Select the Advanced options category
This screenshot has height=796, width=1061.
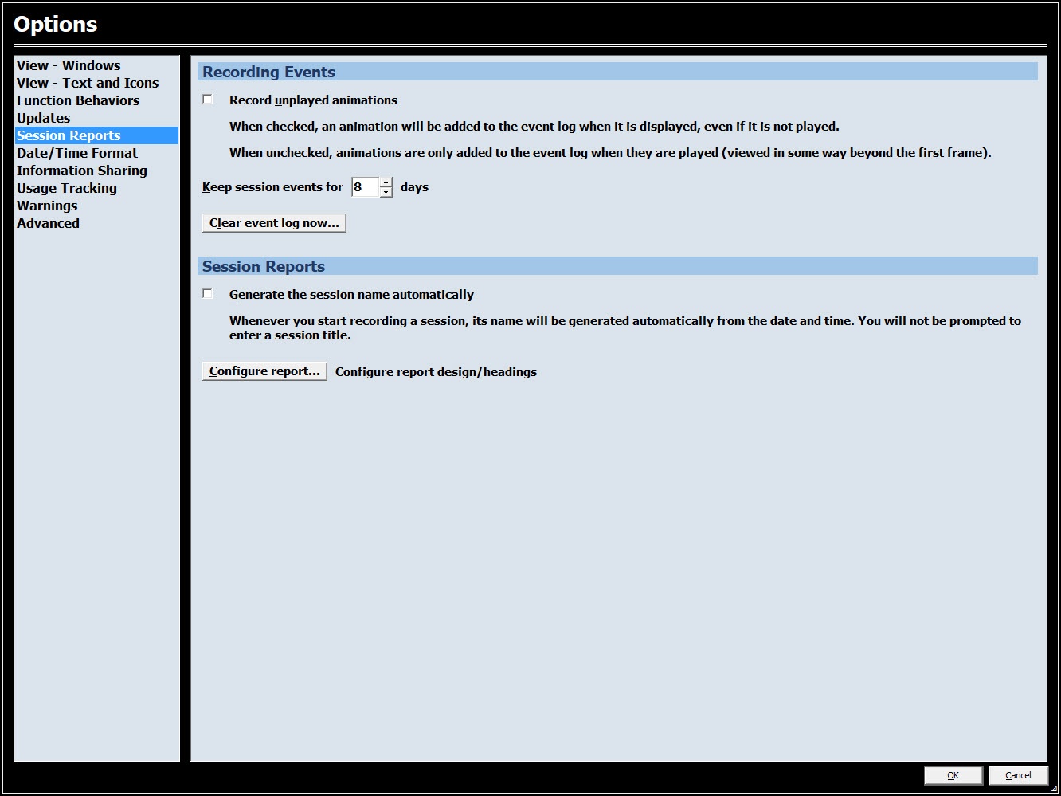[49, 223]
